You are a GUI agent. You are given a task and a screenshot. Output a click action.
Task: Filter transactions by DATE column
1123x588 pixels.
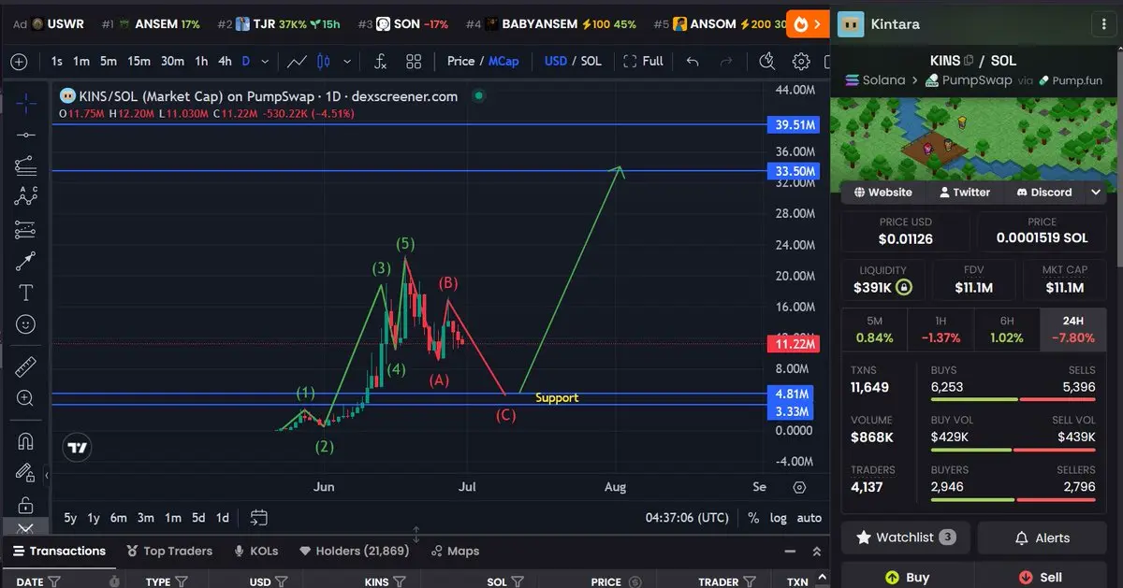[54, 581]
